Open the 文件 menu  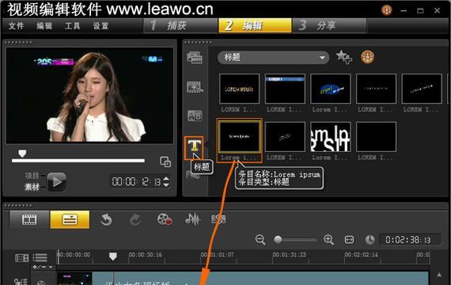coord(16,26)
